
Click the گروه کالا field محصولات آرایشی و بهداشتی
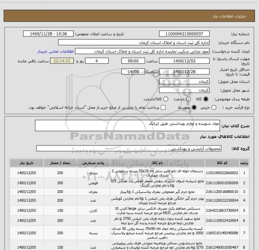(x=129, y=149)
